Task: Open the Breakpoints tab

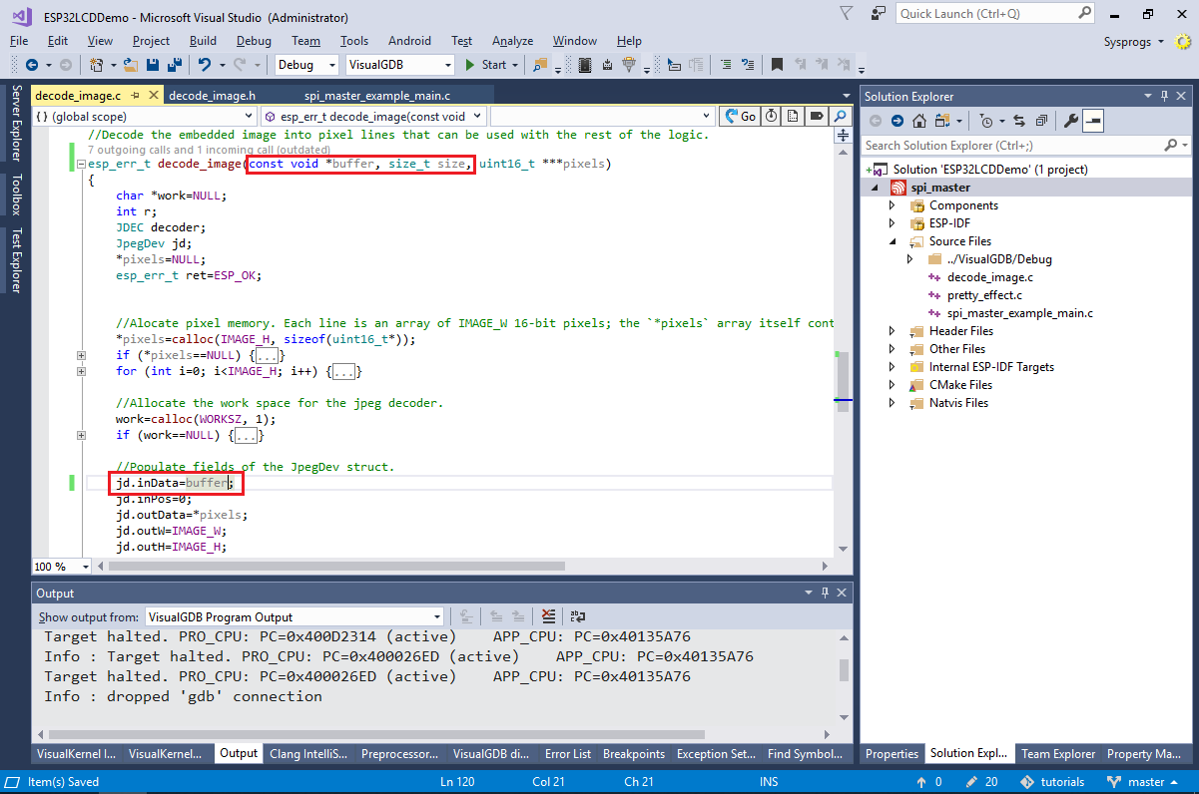Action: 634,754
